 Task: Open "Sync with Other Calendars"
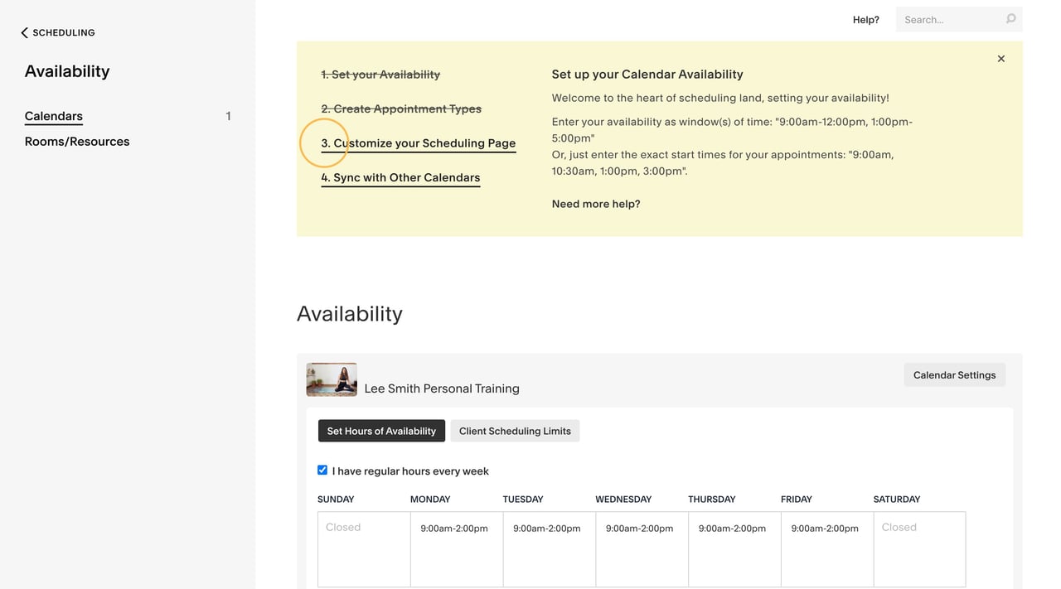[x=400, y=177]
